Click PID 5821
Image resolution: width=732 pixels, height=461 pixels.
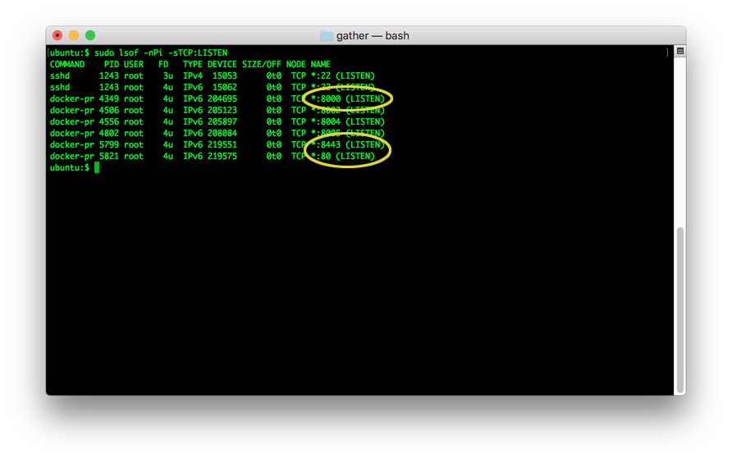tap(109, 157)
